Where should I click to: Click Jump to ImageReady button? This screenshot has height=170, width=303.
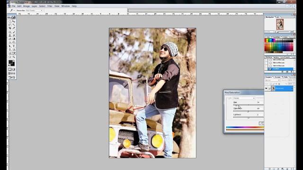point(11,77)
